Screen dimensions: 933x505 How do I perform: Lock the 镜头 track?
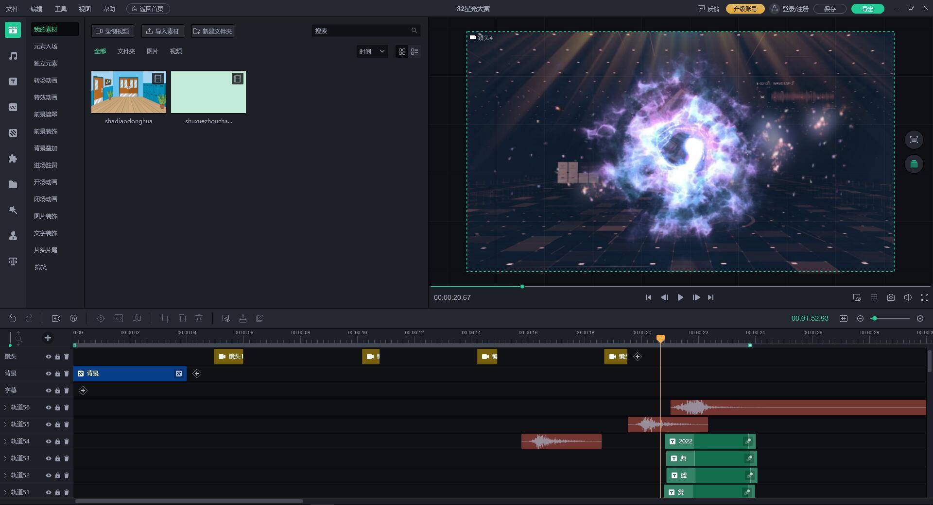click(58, 357)
